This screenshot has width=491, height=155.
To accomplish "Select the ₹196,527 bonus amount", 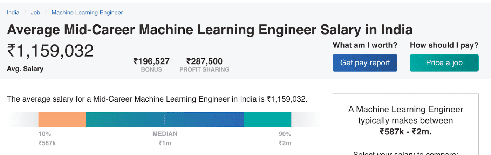I will (151, 61).
